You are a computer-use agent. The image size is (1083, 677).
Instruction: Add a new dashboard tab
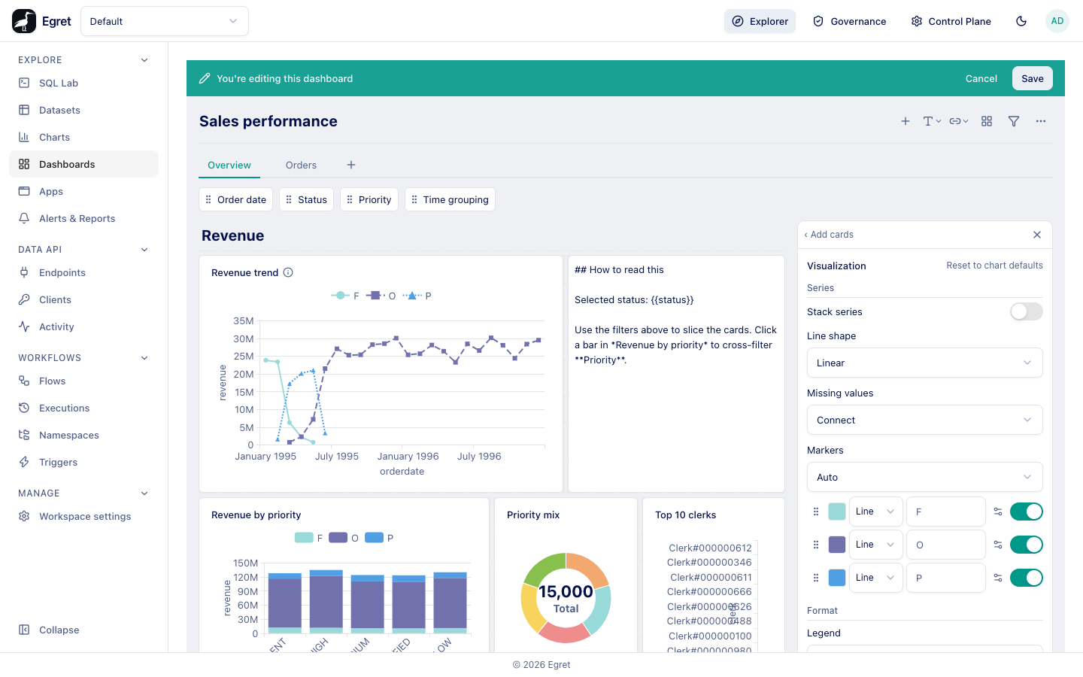tap(351, 165)
